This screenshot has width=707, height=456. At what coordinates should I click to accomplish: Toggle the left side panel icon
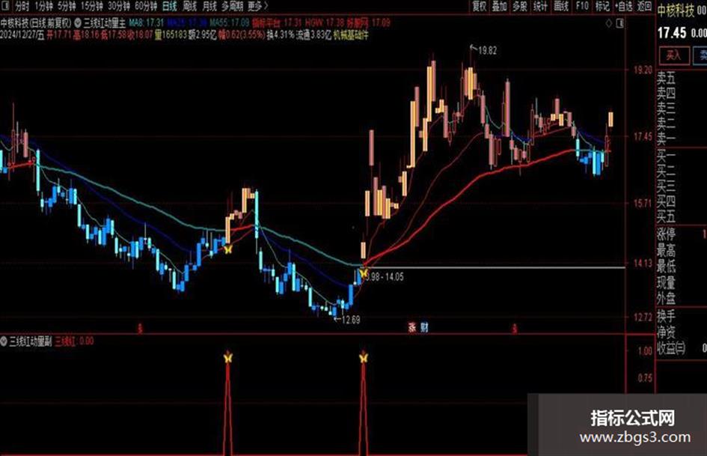coord(4,6)
